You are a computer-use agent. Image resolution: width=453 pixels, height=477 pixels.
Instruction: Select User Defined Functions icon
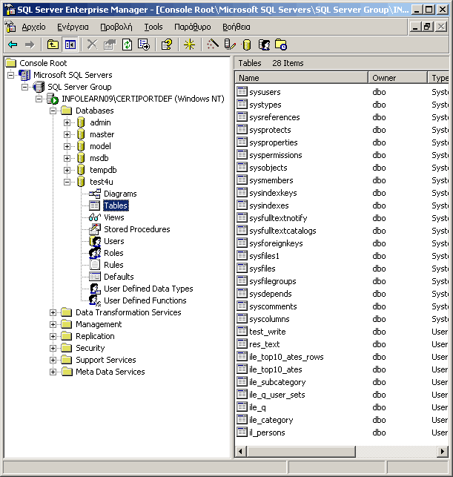coord(95,300)
